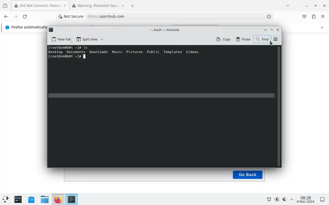Switch to Konsole via taskbar icon

tap(71, 199)
